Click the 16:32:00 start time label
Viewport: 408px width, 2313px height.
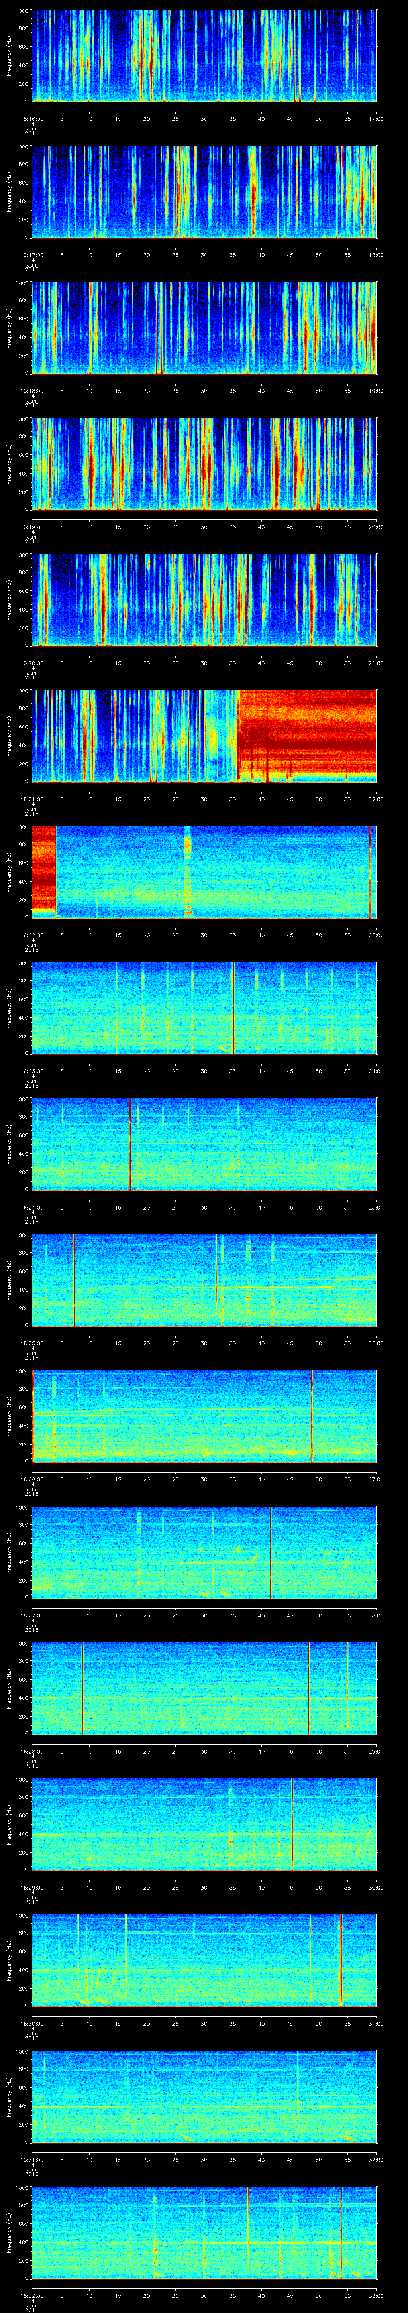point(31,2294)
